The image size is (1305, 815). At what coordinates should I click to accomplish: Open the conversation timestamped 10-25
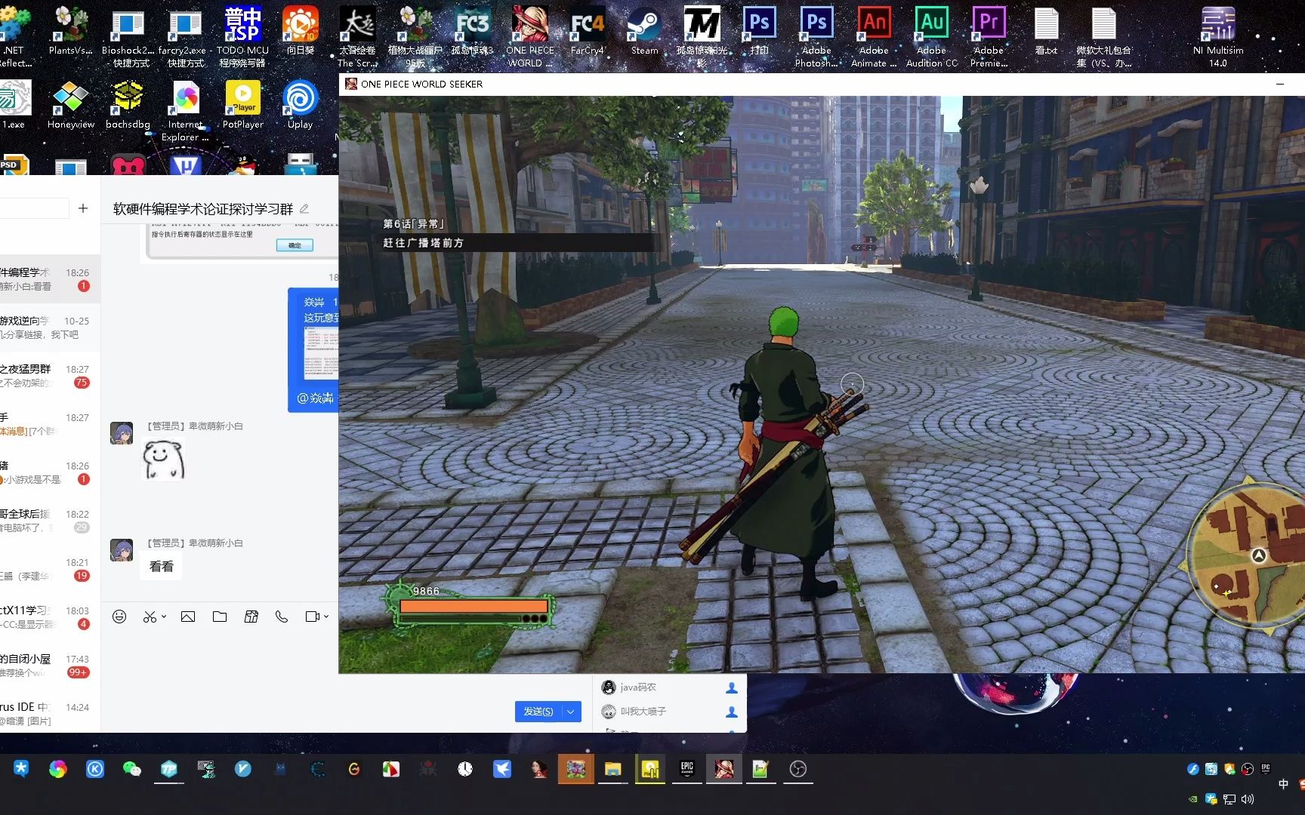click(50, 328)
